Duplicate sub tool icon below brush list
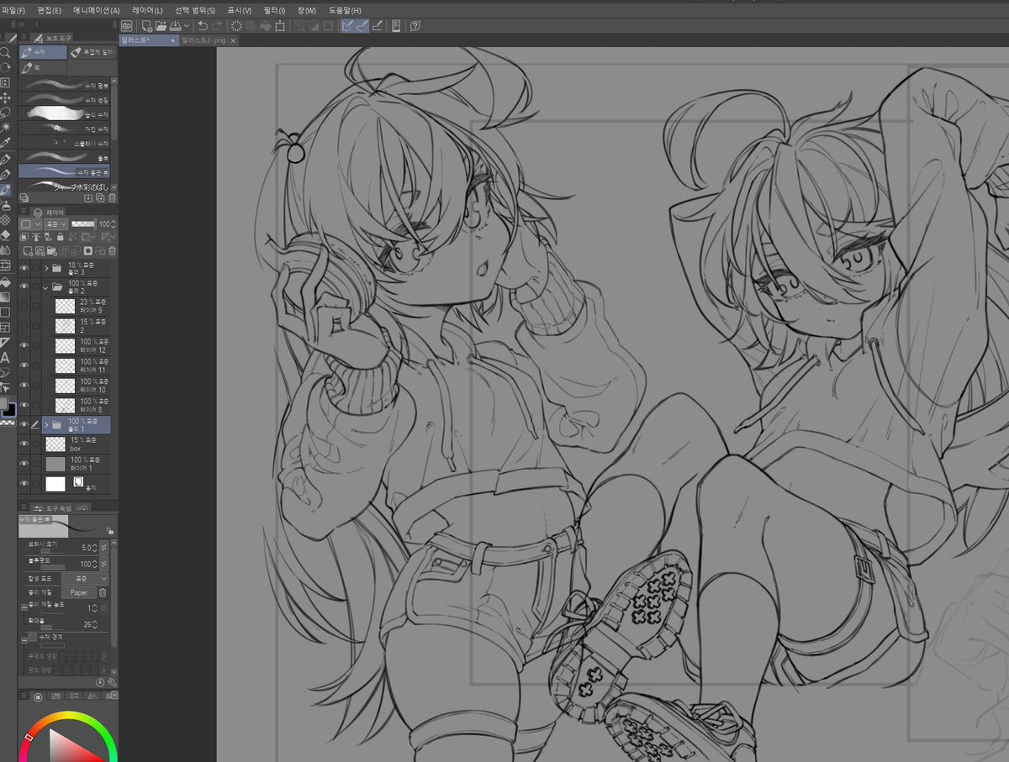This screenshot has width=1009, height=762. 100,197
